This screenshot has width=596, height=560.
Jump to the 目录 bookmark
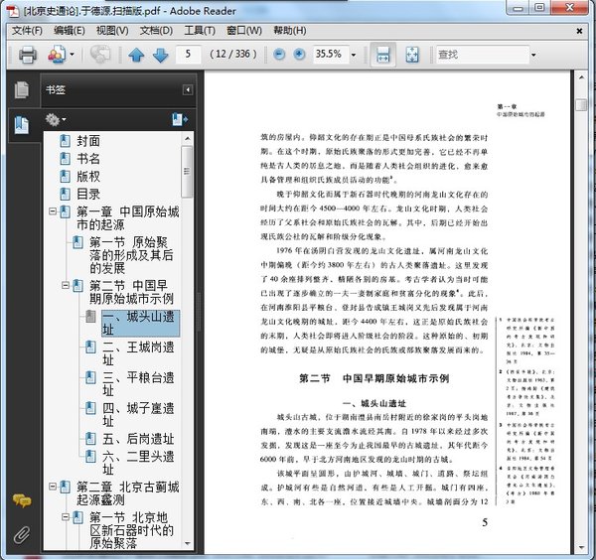point(88,194)
